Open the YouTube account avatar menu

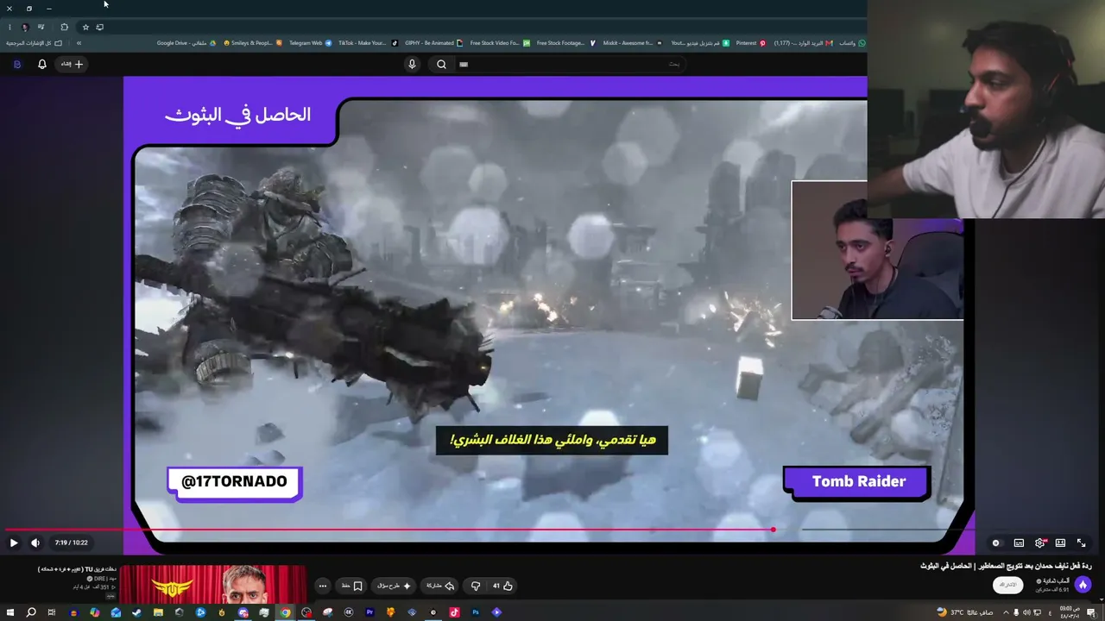16,64
